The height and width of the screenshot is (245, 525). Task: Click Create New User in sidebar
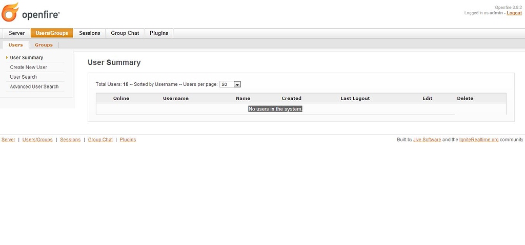point(29,68)
